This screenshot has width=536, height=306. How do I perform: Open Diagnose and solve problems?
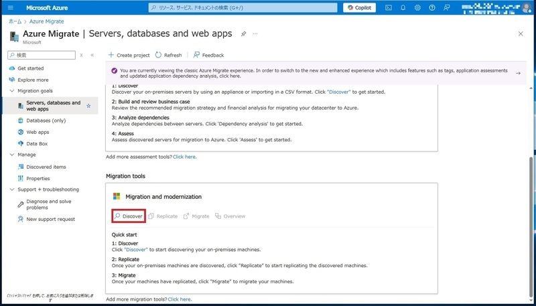pyautogui.click(x=48, y=205)
